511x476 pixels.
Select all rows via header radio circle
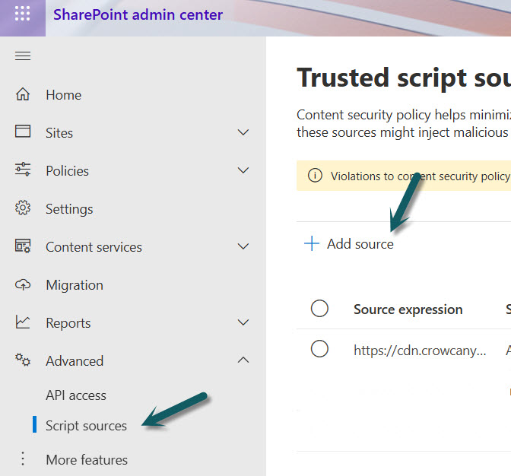(x=320, y=309)
